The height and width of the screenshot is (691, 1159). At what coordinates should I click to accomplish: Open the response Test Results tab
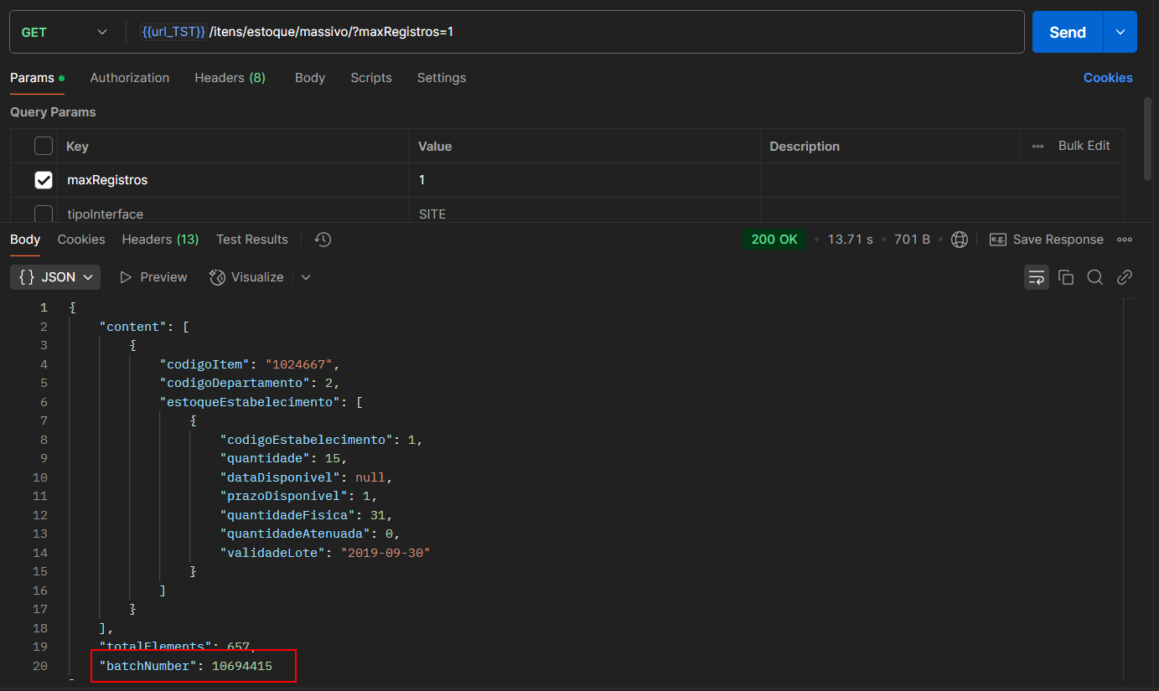tap(251, 240)
